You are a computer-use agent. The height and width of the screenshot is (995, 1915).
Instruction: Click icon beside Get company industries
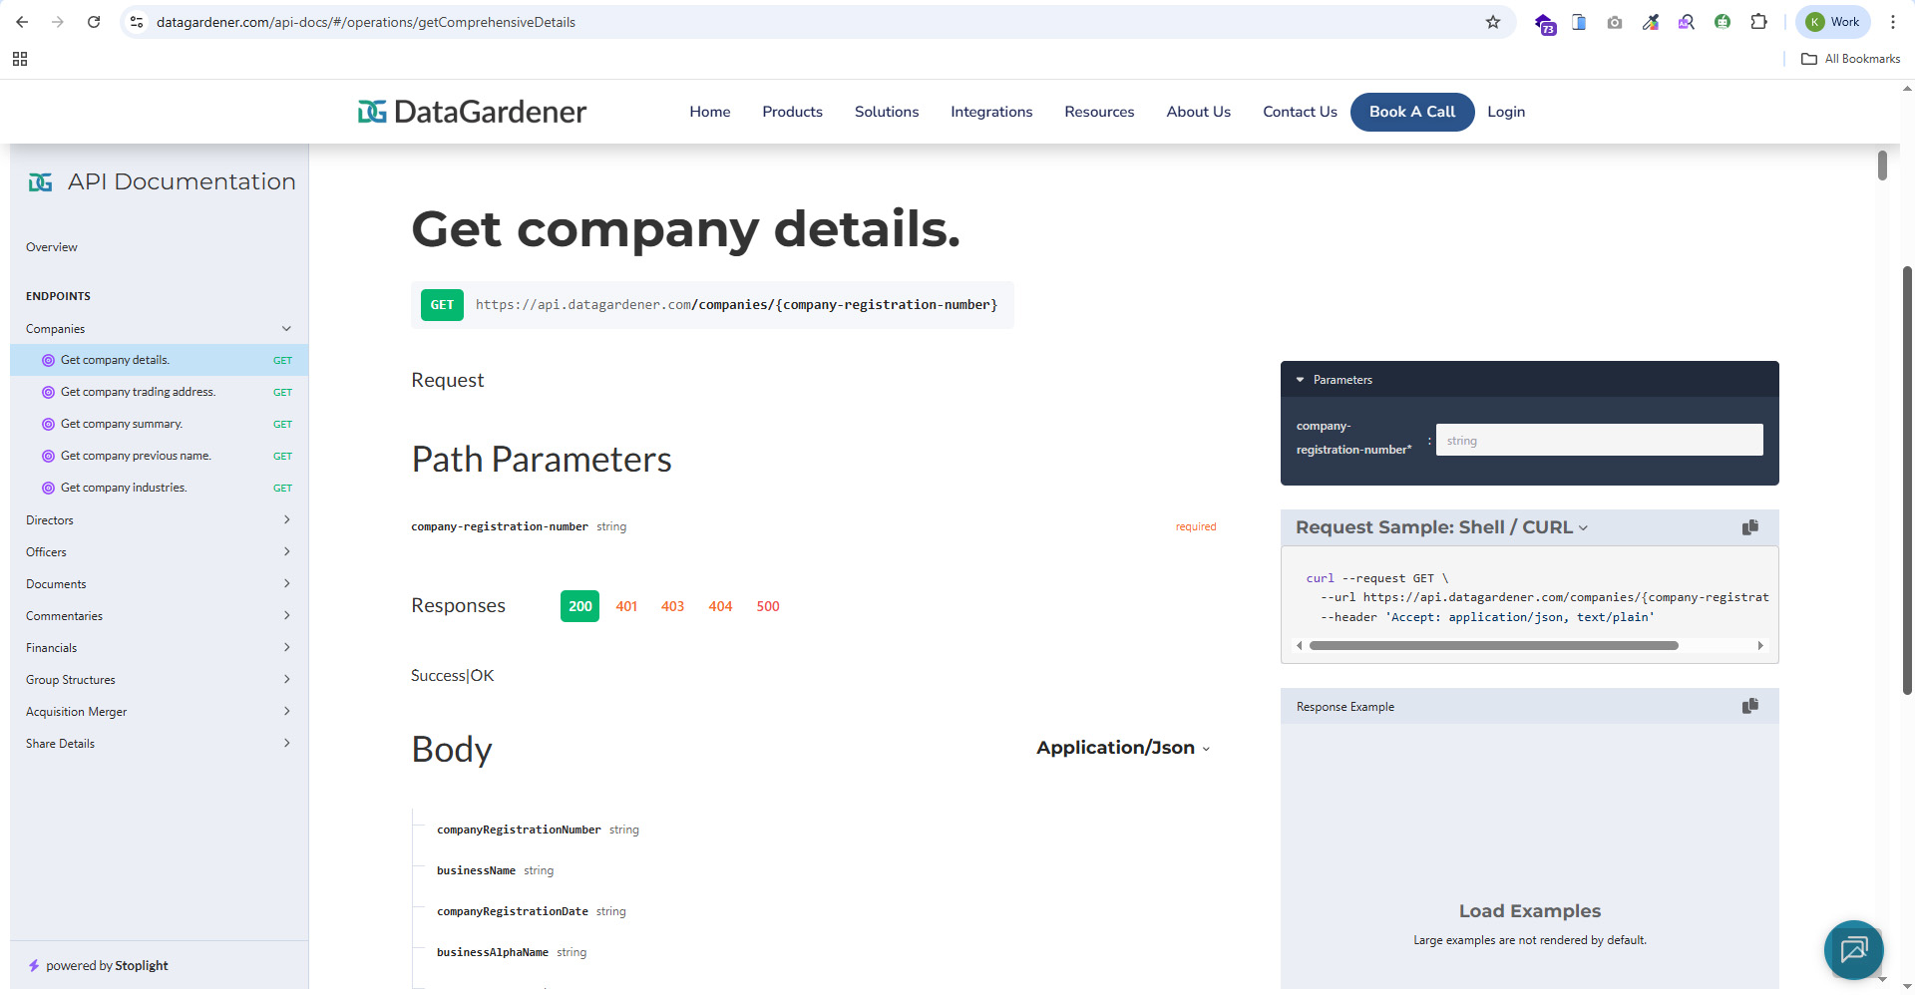tap(48, 488)
